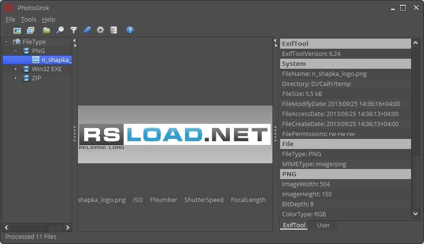Click the blue tag icon in toolbar
This screenshot has width=424, height=244.
87,30
